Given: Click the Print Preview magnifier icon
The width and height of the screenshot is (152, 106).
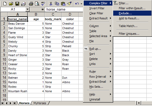Looking at the screenshot, I should coord(37,4).
